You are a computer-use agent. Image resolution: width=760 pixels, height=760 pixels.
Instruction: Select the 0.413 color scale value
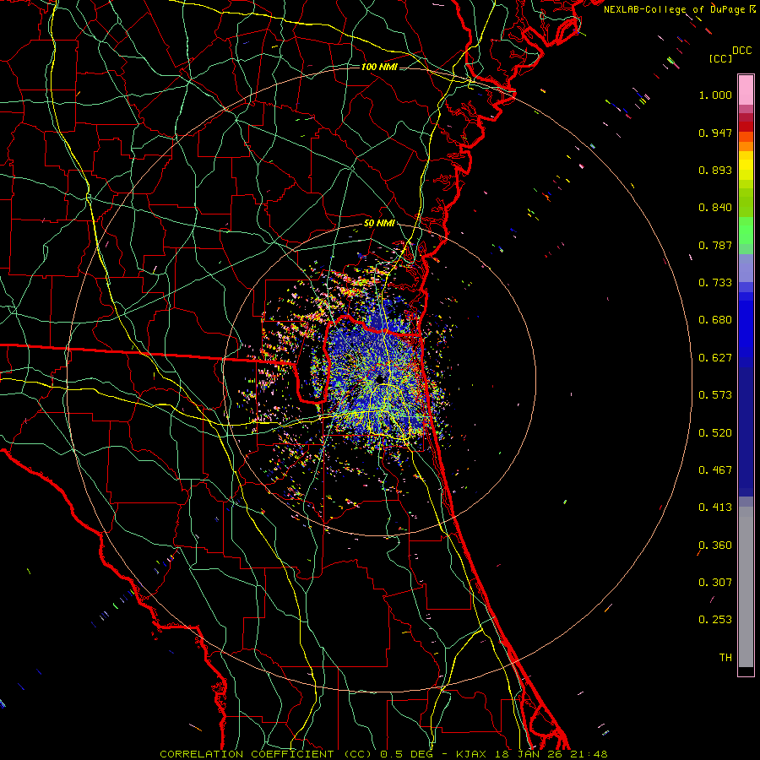click(715, 508)
